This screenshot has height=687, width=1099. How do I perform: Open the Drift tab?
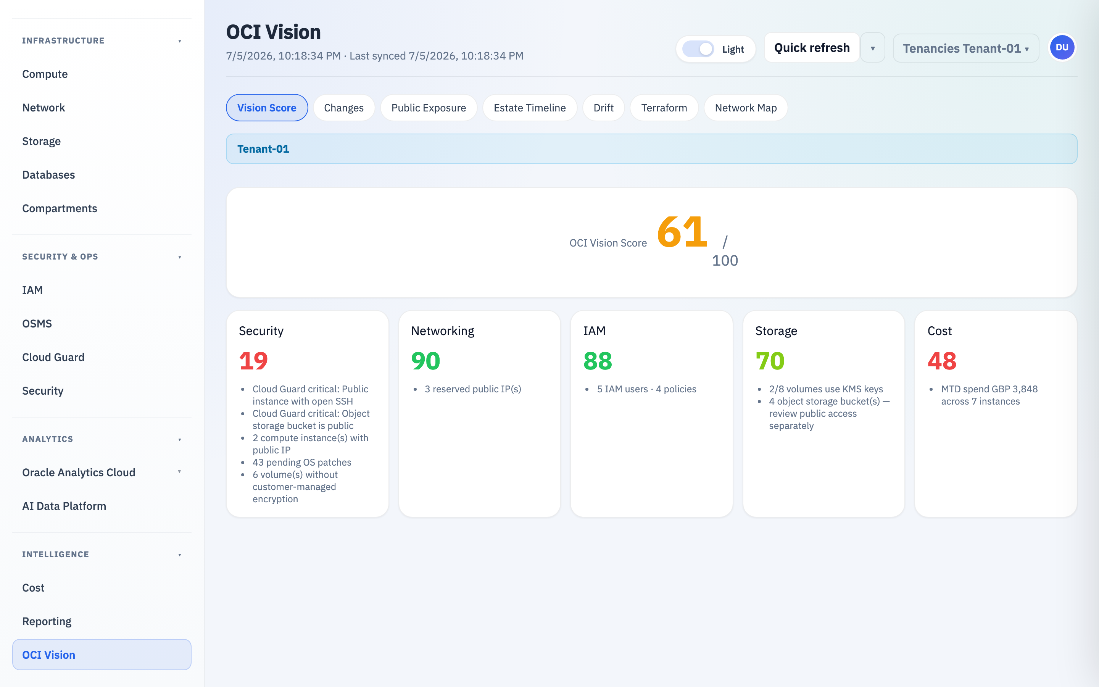603,108
